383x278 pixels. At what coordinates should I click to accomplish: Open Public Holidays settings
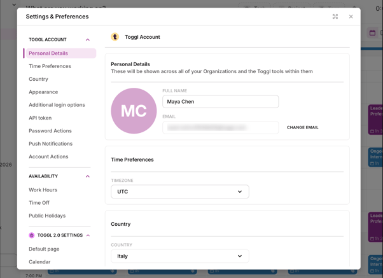click(x=47, y=216)
